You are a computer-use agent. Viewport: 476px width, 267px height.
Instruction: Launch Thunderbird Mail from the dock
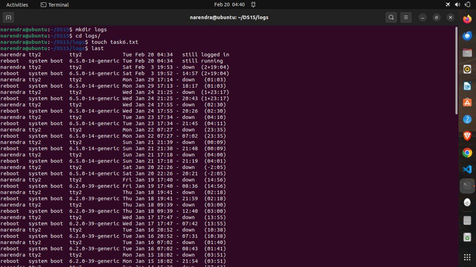(x=467, y=36)
